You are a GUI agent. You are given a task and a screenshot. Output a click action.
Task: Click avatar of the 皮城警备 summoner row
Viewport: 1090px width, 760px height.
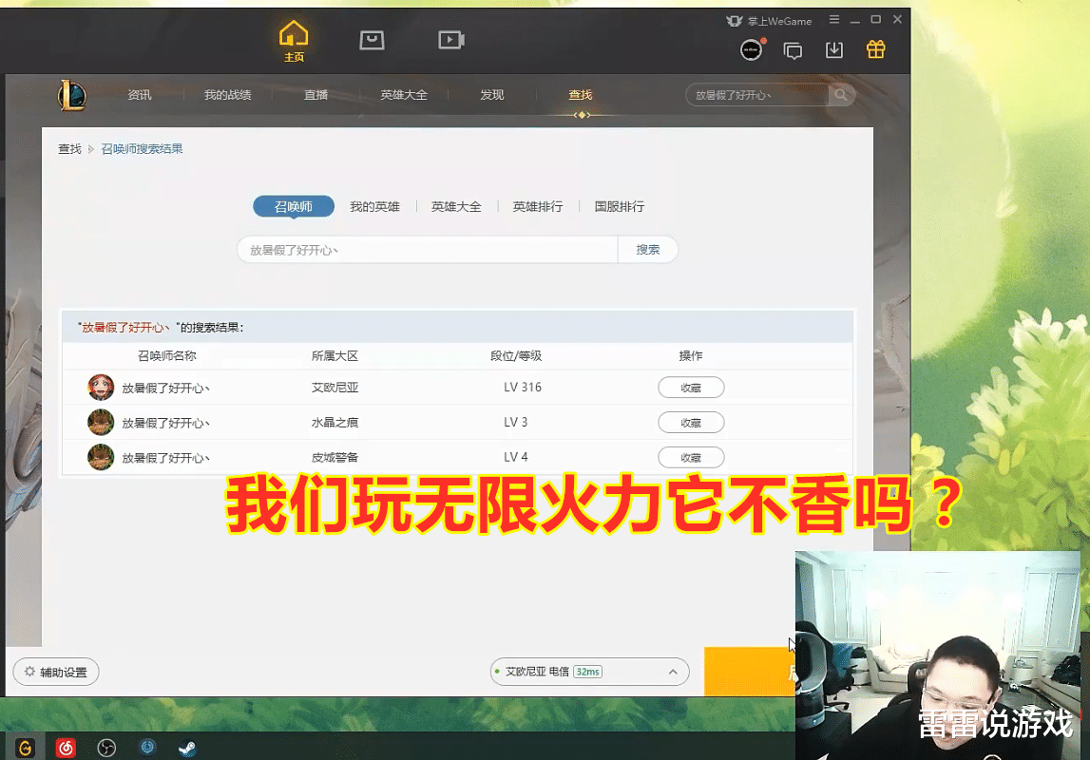pyautogui.click(x=101, y=457)
